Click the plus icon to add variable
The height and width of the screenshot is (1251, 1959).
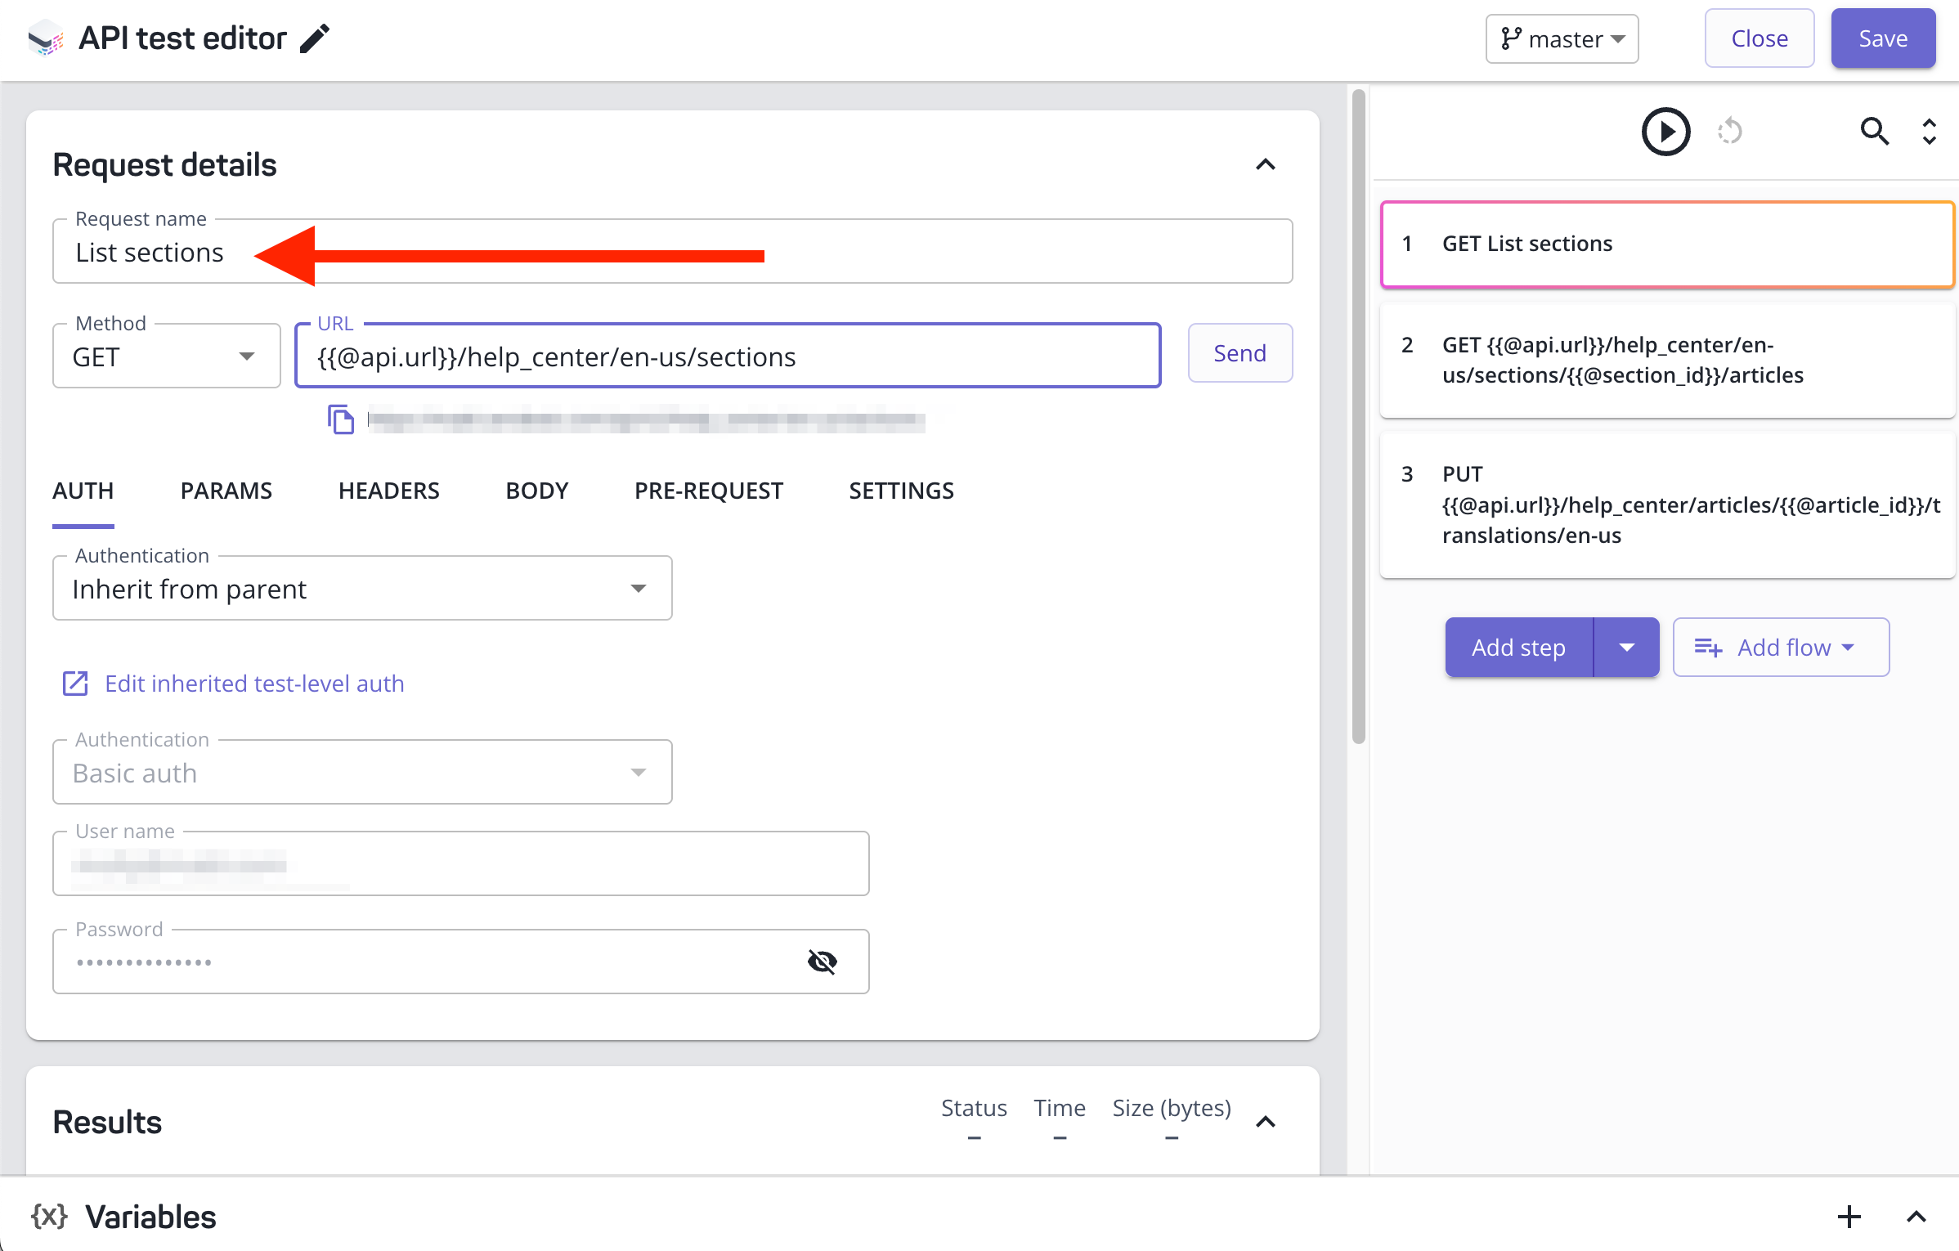[1849, 1217]
